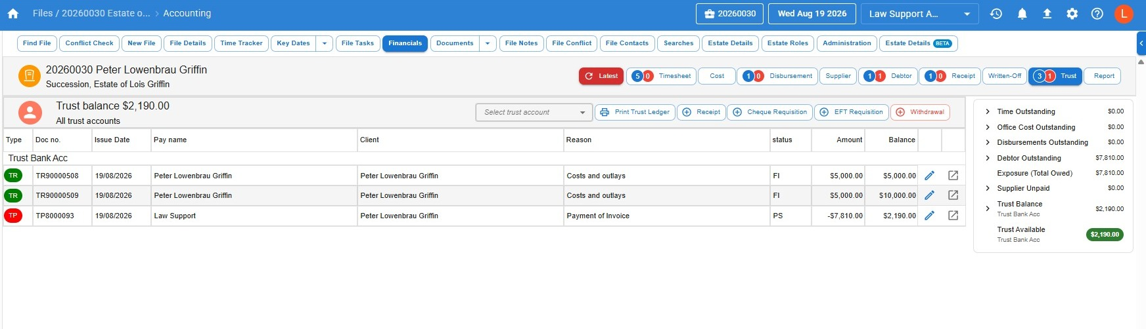This screenshot has height=329, width=1146.
Task: Edit trust entry TR90000508 with pencil
Action: click(x=929, y=176)
